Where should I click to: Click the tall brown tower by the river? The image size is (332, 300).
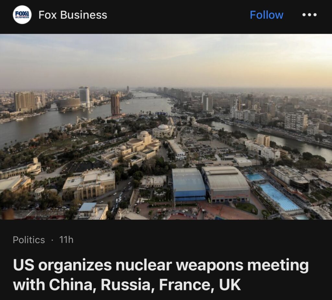coord(115,105)
